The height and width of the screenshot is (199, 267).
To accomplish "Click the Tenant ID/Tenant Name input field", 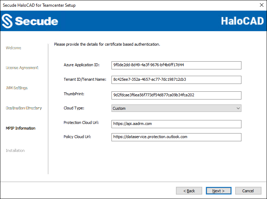I will point(176,80).
